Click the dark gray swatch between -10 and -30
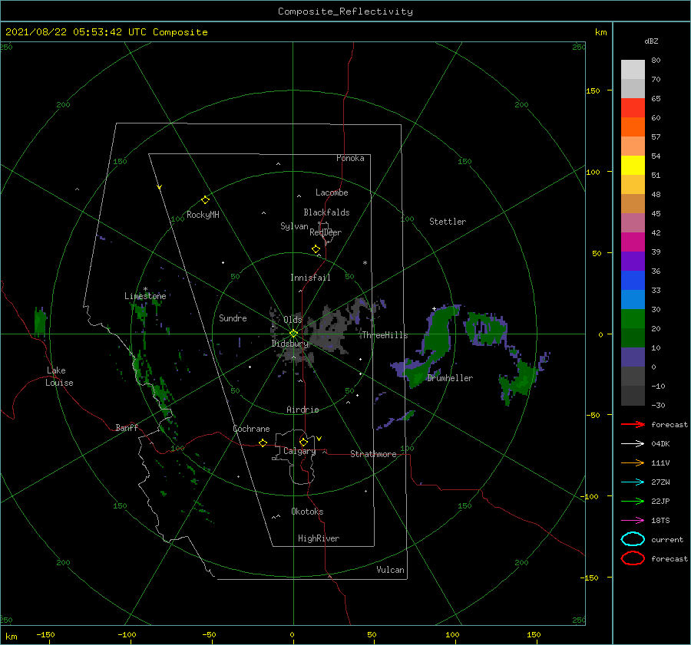This screenshot has height=645, width=691. pos(633,396)
